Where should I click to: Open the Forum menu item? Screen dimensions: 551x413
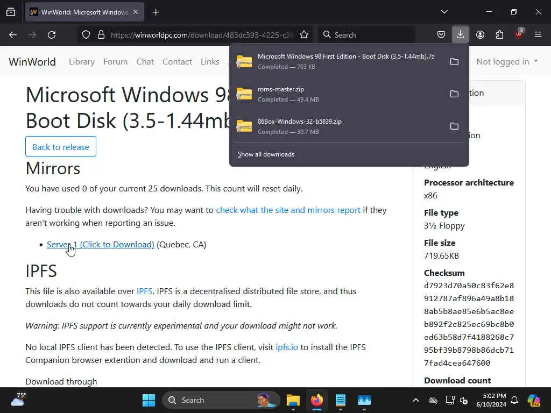(115, 62)
